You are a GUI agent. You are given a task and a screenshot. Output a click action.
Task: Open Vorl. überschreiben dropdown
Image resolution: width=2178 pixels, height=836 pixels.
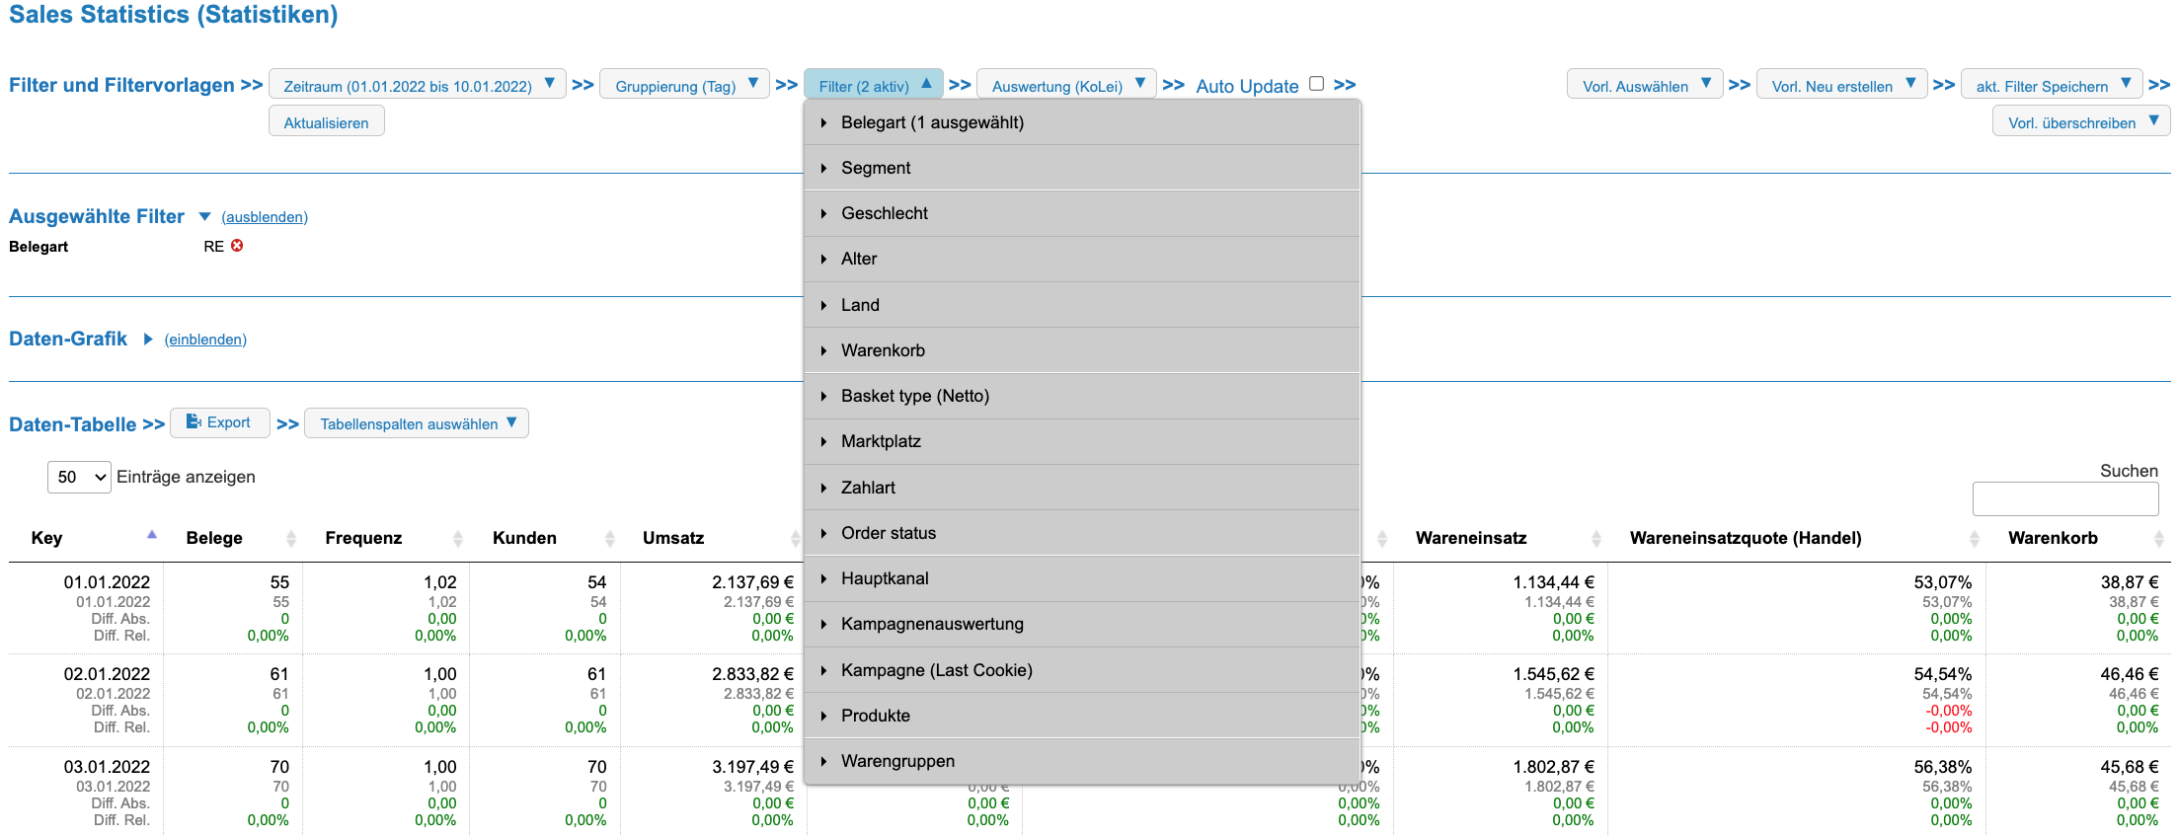tap(2081, 121)
